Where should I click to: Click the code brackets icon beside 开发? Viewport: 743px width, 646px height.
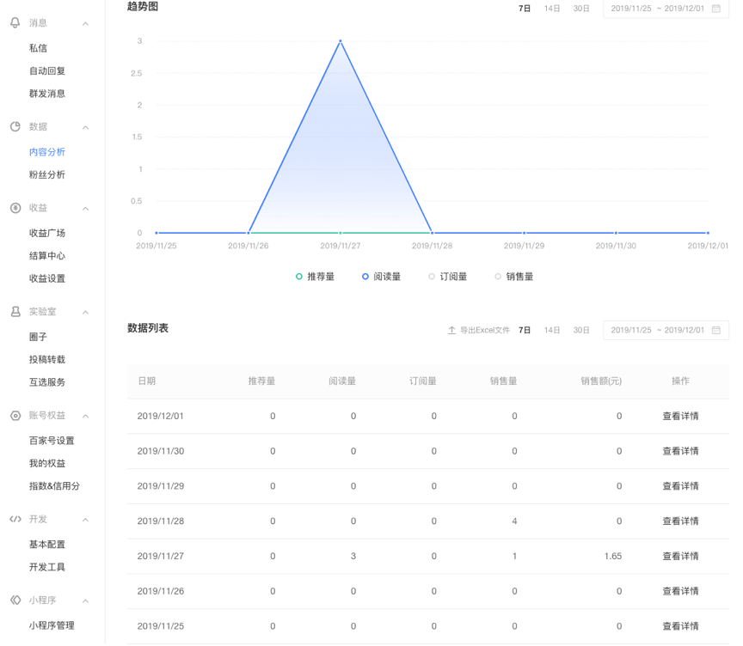pos(15,519)
